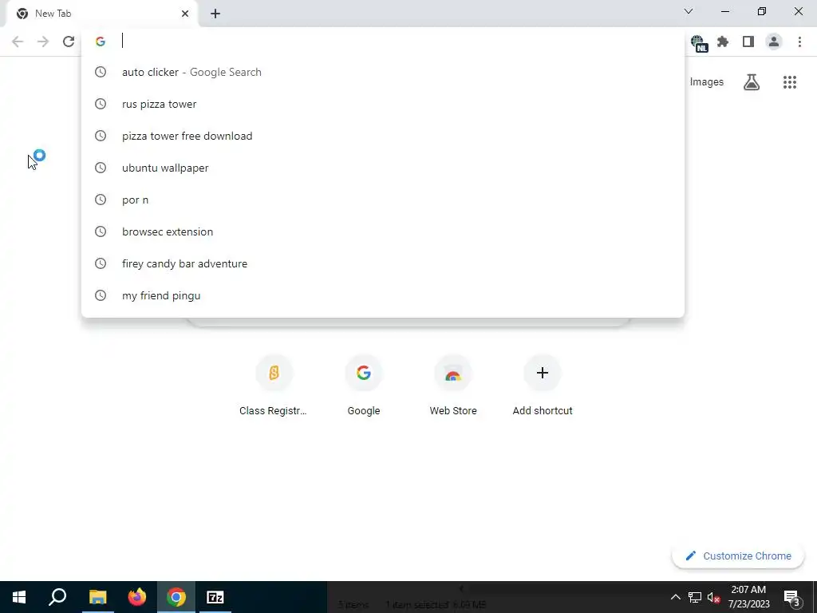Click the muted volume tray icon
Screen dimensions: 817x613
(x=713, y=597)
